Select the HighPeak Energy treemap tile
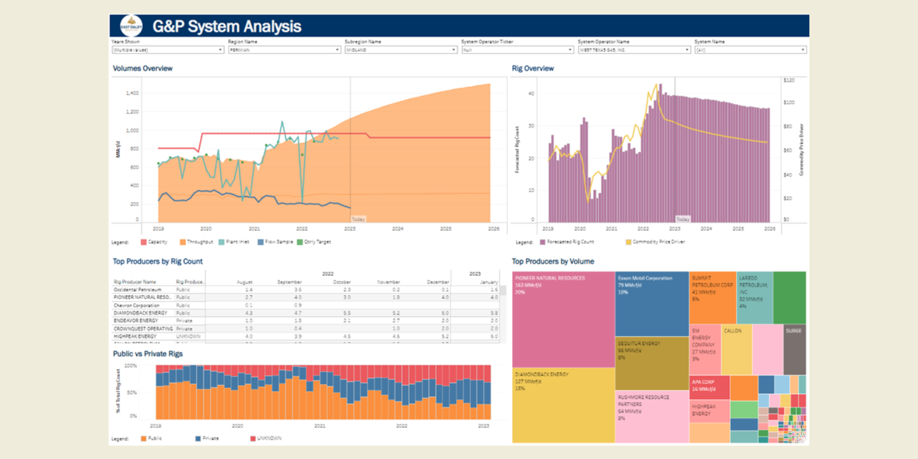 [x=709, y=411]
